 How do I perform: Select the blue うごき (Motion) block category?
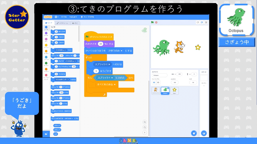pyautogui.click(x=46, y=28)
